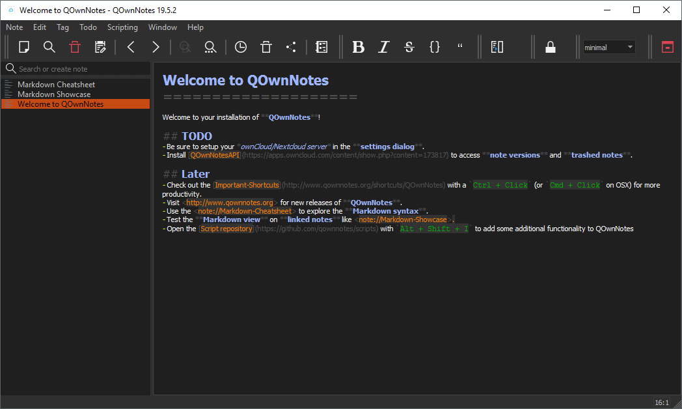Image resolution: width=682 pixels, height=409 pixels.
Task: Insert code block braces icon
Action: [435, 47]
